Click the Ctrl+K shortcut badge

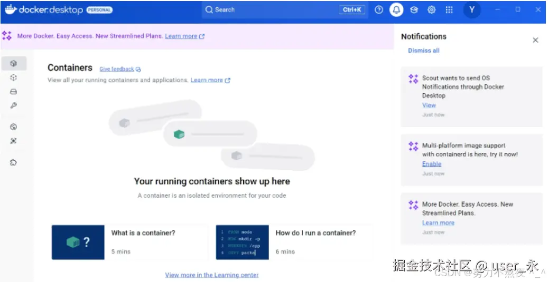[352, 10]
